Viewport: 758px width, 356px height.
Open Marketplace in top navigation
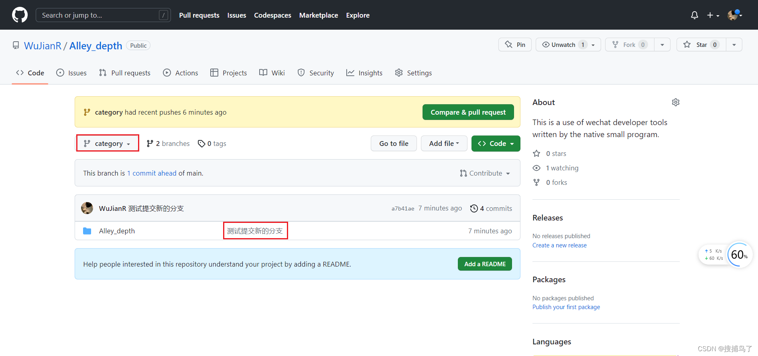coord(319,15)
